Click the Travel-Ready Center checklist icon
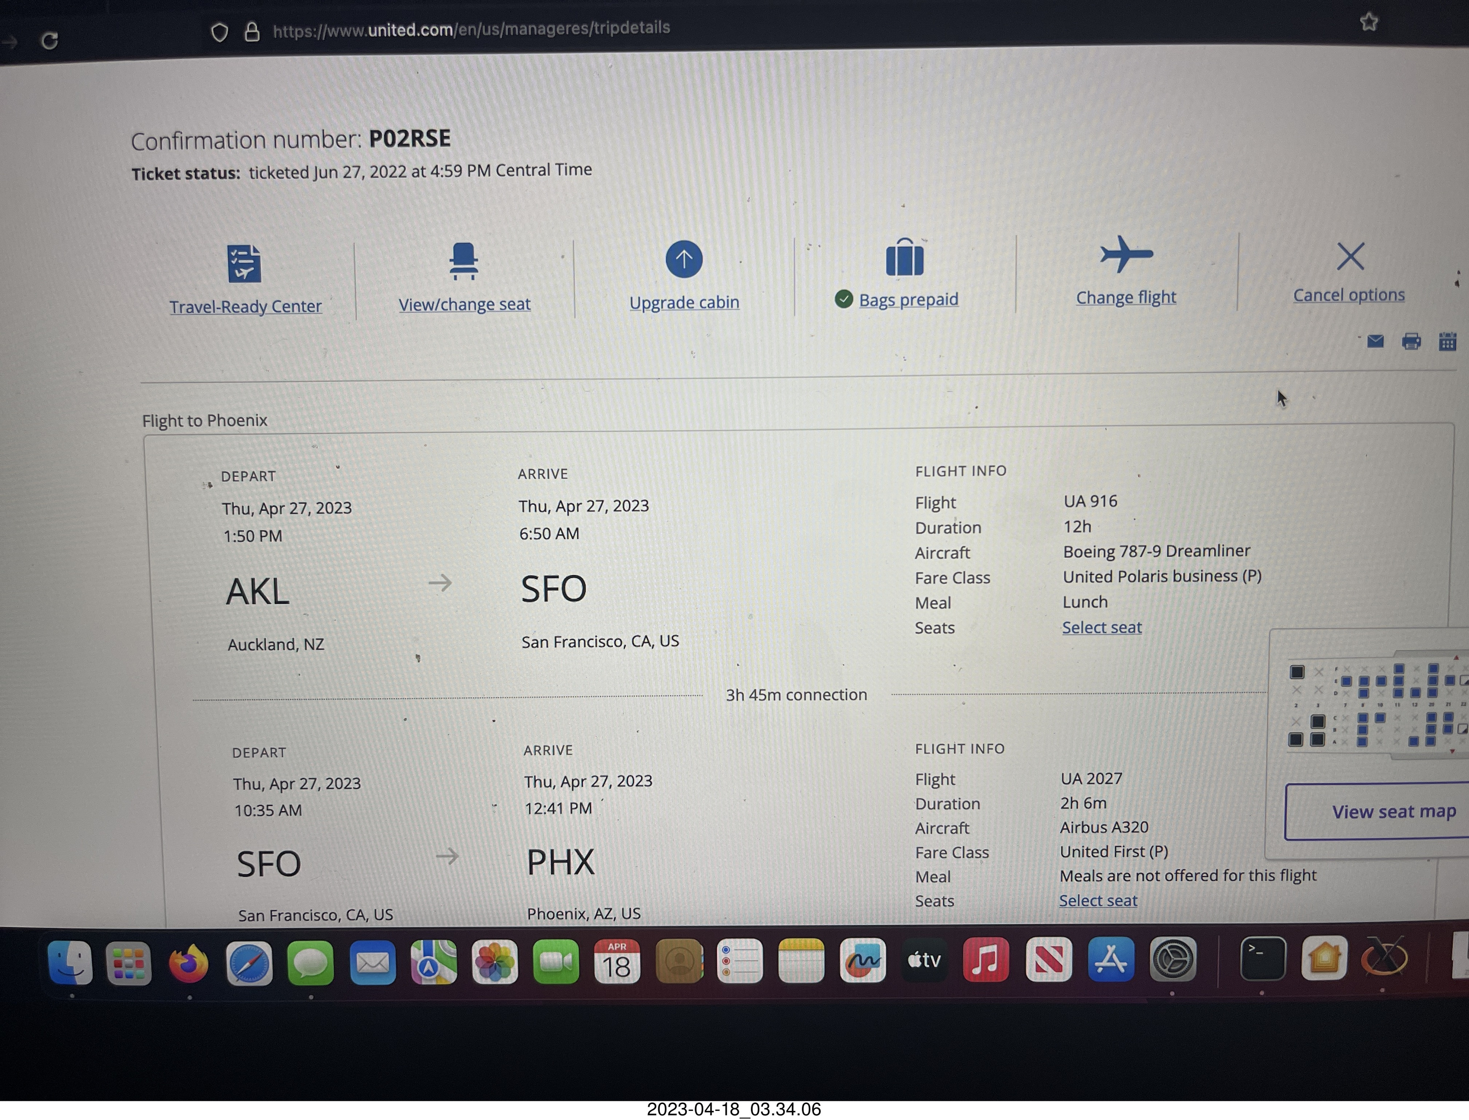The height and width of the screenshot is (1120, 1469). pyautogui.click(x=244, y=264)
